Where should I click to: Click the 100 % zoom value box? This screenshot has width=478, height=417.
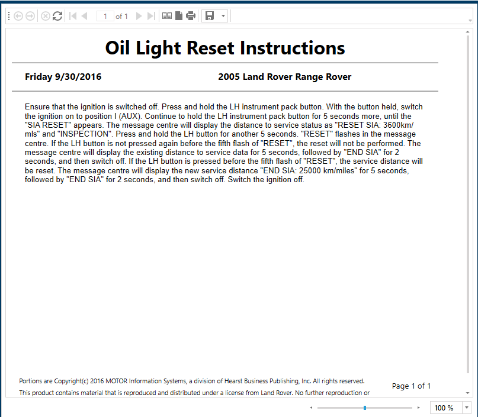tap(446, 408)
